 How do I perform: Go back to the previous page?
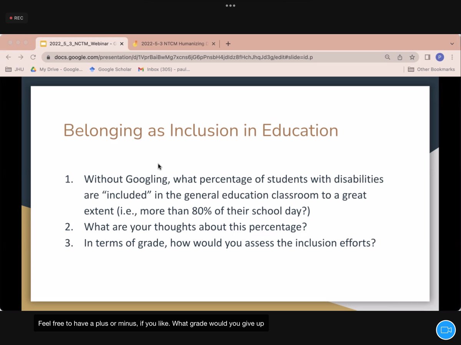click(8, 57)
